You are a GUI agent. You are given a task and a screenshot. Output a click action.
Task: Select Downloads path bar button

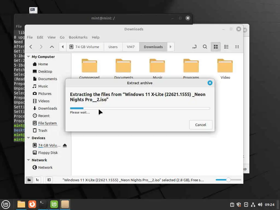(153, 47)
